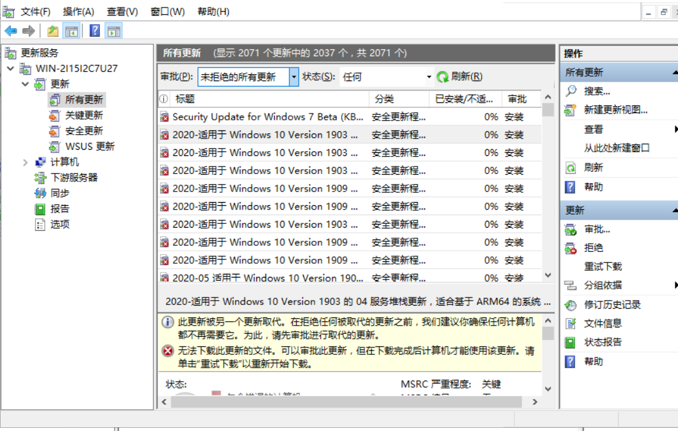Viewport: 678px width, 431px height.
Task: Select the 所有更新 tree node
Action: 84,100
